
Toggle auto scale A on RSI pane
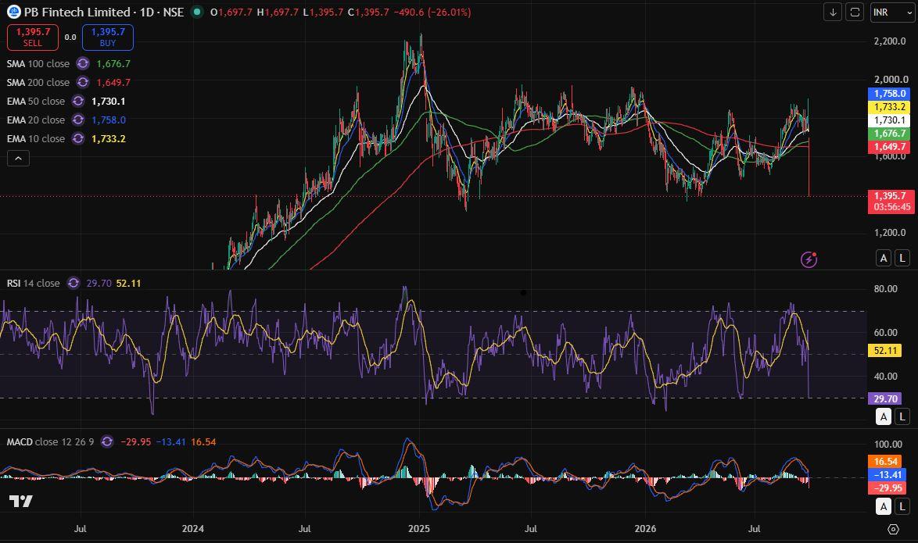884,416
